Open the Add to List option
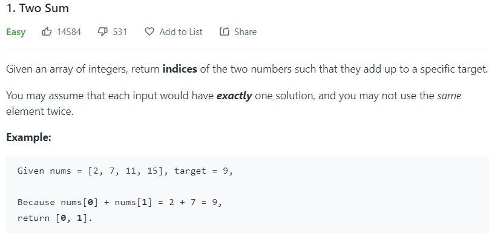 click(x=180, y=31)
